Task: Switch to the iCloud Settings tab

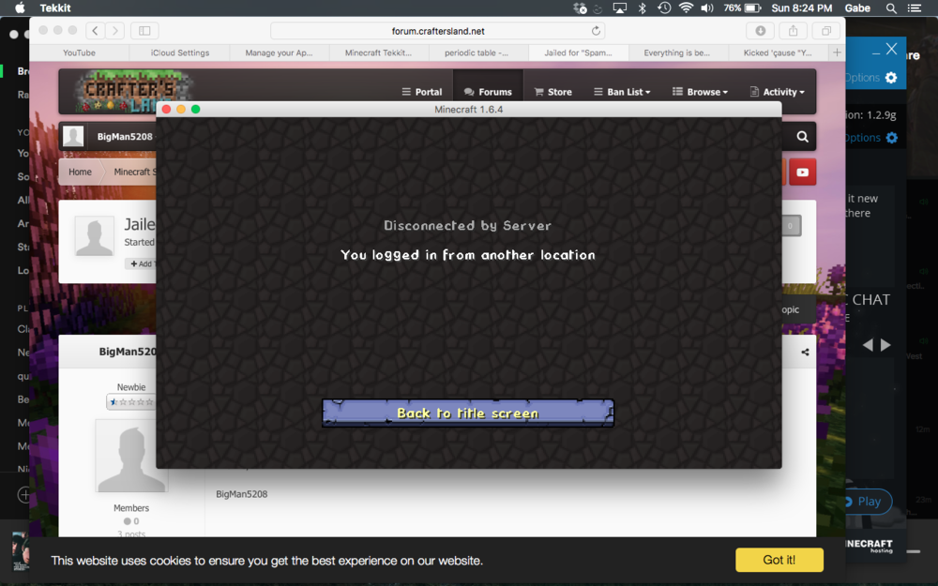Action: tap(180, 53)
